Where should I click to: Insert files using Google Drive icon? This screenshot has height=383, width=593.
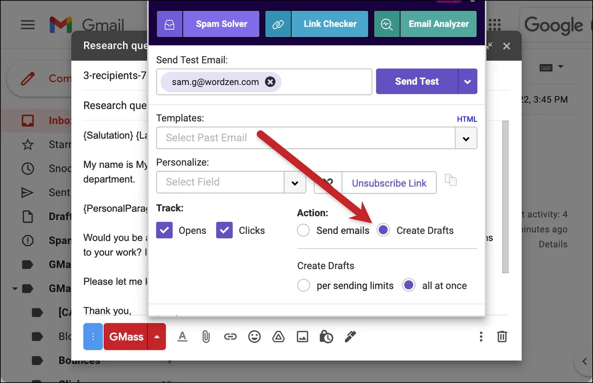tap(278, 337)
